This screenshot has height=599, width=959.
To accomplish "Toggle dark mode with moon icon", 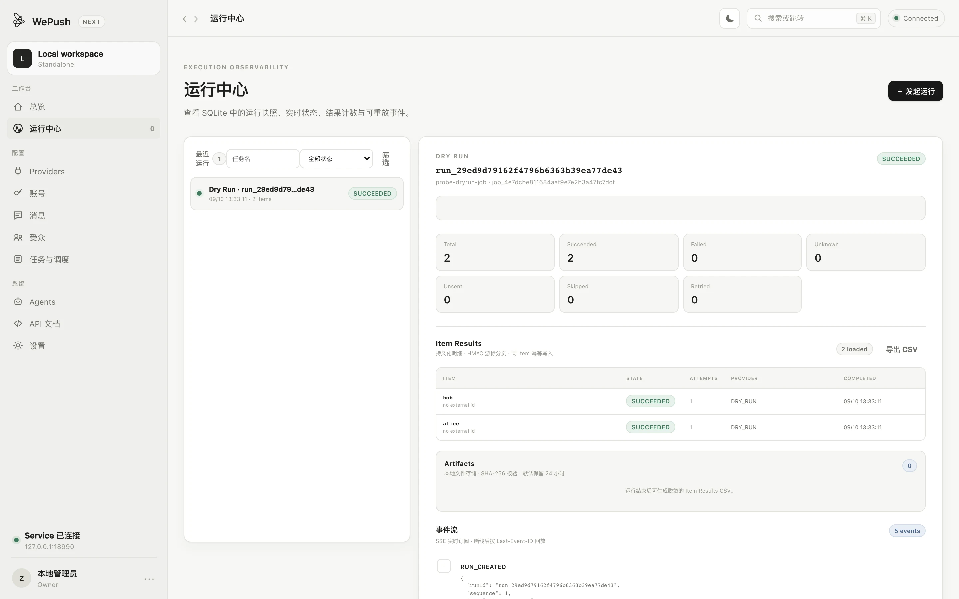I will [x=730, y=18].
